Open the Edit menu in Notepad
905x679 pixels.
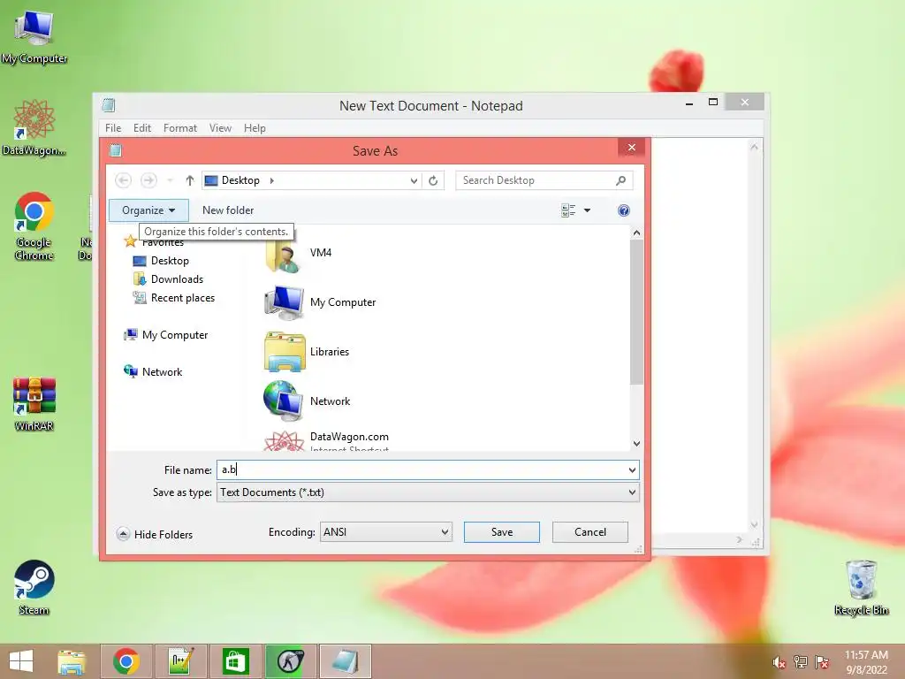[x=142, y=128]
